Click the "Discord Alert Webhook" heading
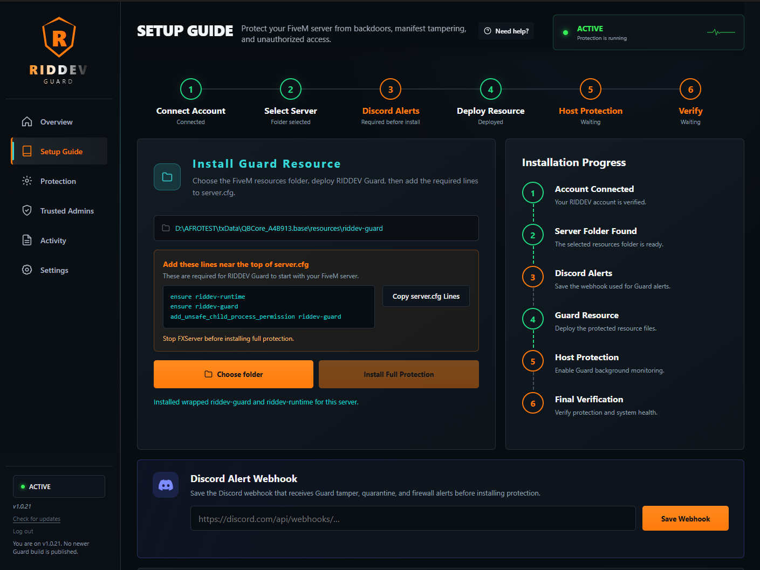Screen dimensions: 760x570 (244, 478)
